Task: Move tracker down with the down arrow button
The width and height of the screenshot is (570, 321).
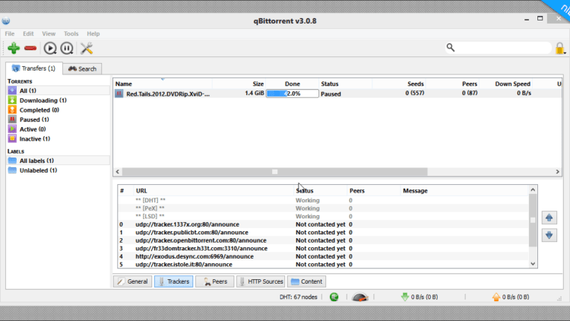Action: [x=550, y=236]
